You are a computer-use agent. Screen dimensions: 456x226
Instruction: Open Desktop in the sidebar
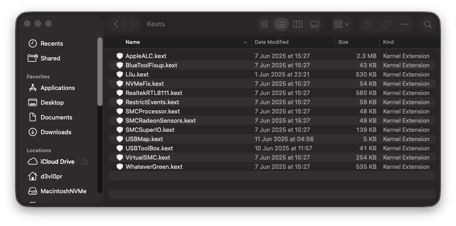coord(52,102)
